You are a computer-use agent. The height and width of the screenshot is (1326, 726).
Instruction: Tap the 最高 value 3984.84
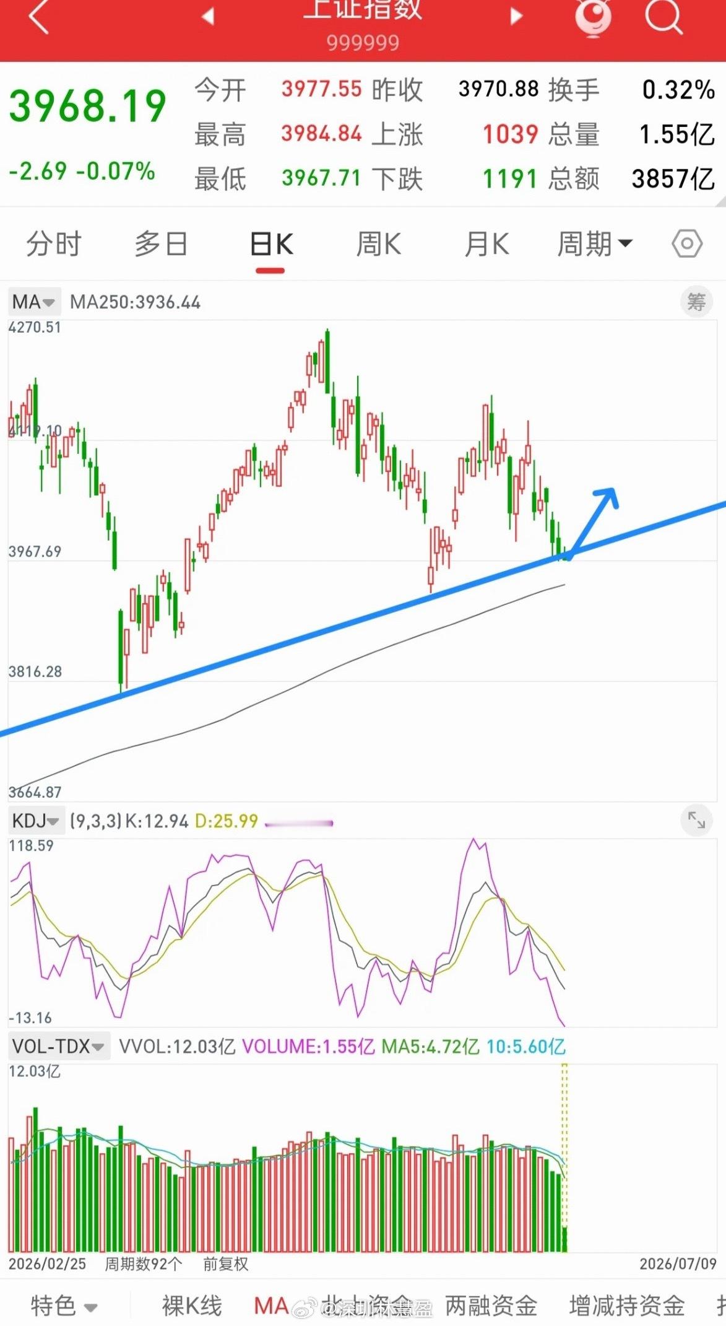point(321,133)
